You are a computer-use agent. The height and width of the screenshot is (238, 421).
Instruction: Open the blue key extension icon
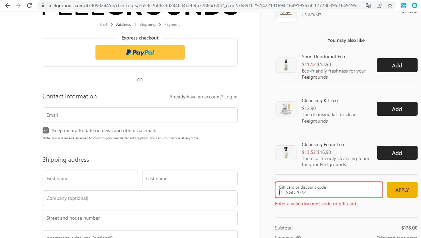404,5
